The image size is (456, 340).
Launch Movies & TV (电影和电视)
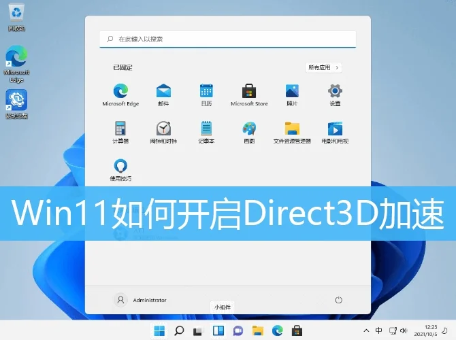[335, 131]
